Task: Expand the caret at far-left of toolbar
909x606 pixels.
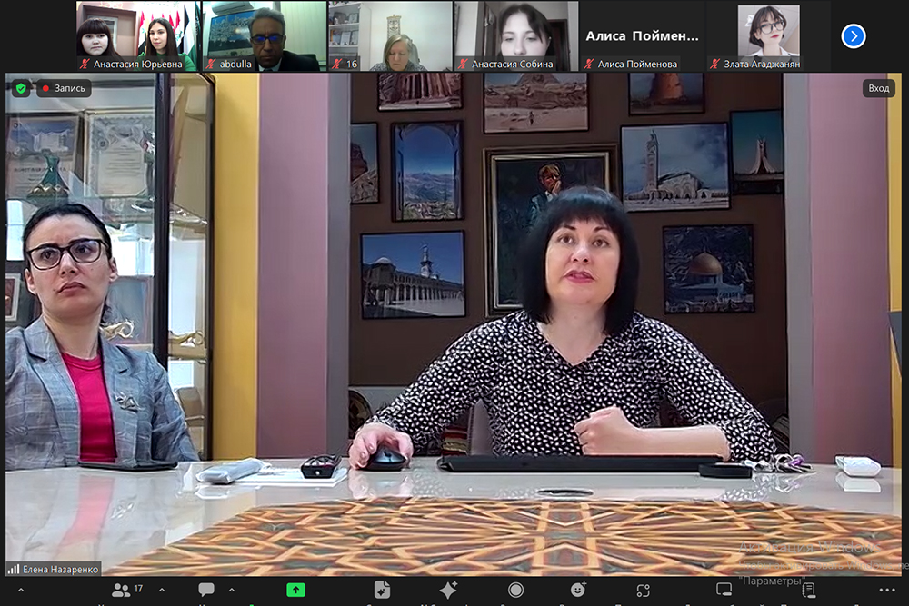Action: pyautogui.click(x=21, y=590)
